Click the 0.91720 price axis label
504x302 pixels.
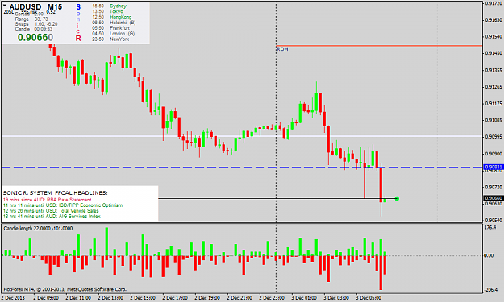click(494, 3)
